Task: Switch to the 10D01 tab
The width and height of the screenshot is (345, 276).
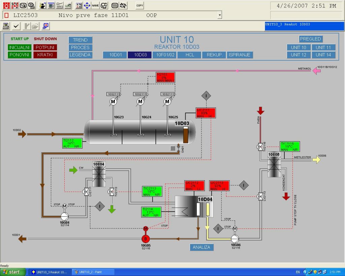Action: 115,55
